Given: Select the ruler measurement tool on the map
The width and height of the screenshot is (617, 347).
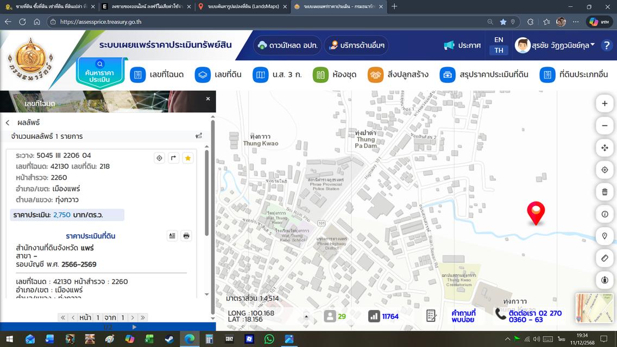Looking at the screenshot, I should point(605,258).
